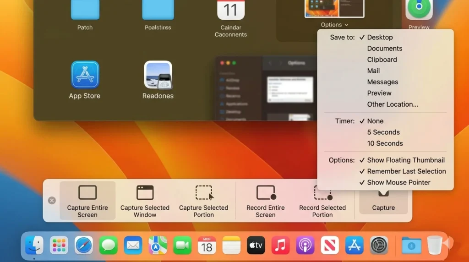
Task: Click the Readones app icon
Action: pyautogui.click(x=158, y=76)
